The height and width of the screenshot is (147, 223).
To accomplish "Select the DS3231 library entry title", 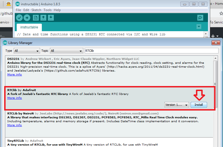I will pos(13,59).
